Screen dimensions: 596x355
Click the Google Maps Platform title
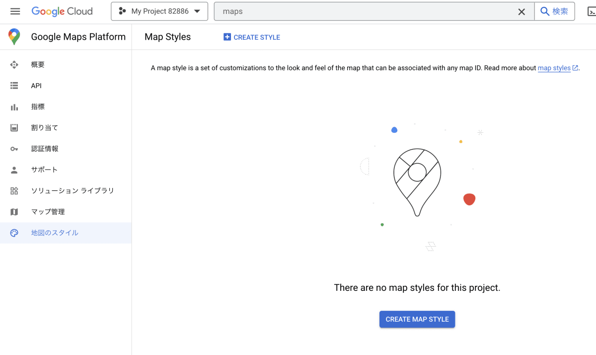(x=78, y=37)
